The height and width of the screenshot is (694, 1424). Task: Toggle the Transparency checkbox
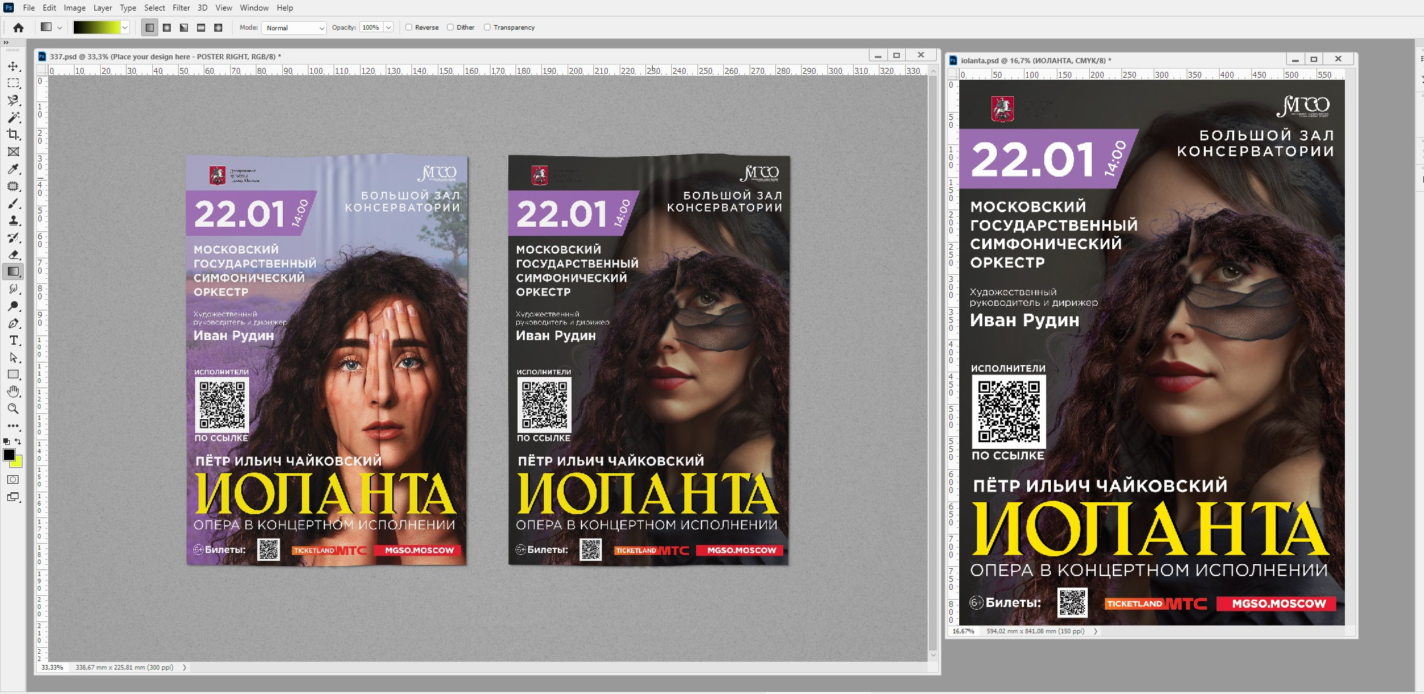pyautogui.click(x=487, y=28)
